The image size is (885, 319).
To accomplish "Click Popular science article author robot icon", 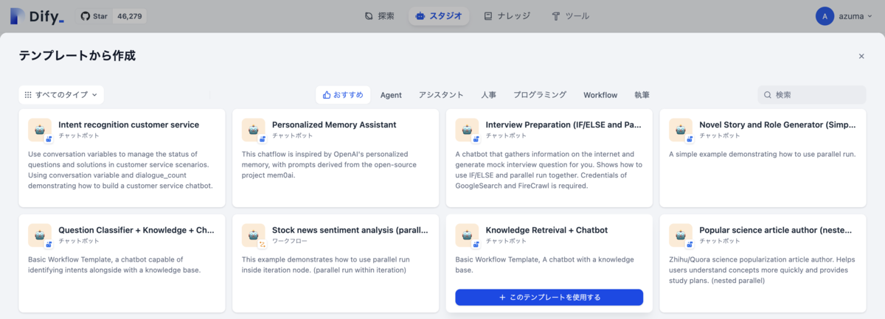I will 681,235.
